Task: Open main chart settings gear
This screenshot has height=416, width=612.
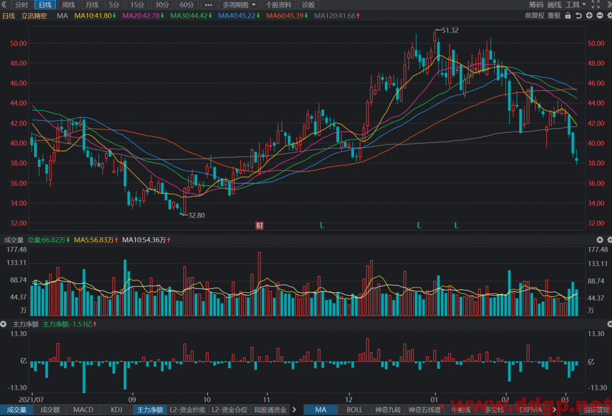Action: (x=609, y=16)
